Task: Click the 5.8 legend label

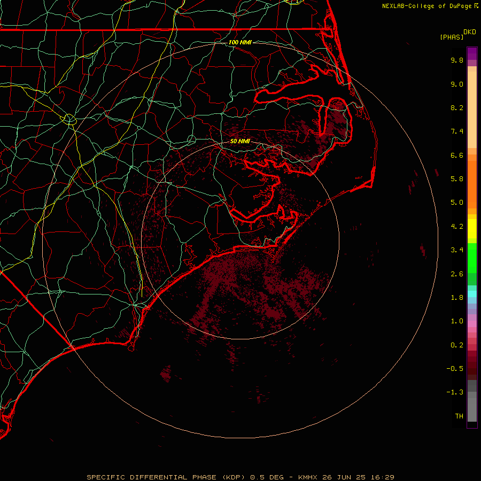Action: (x=457, y=179)
